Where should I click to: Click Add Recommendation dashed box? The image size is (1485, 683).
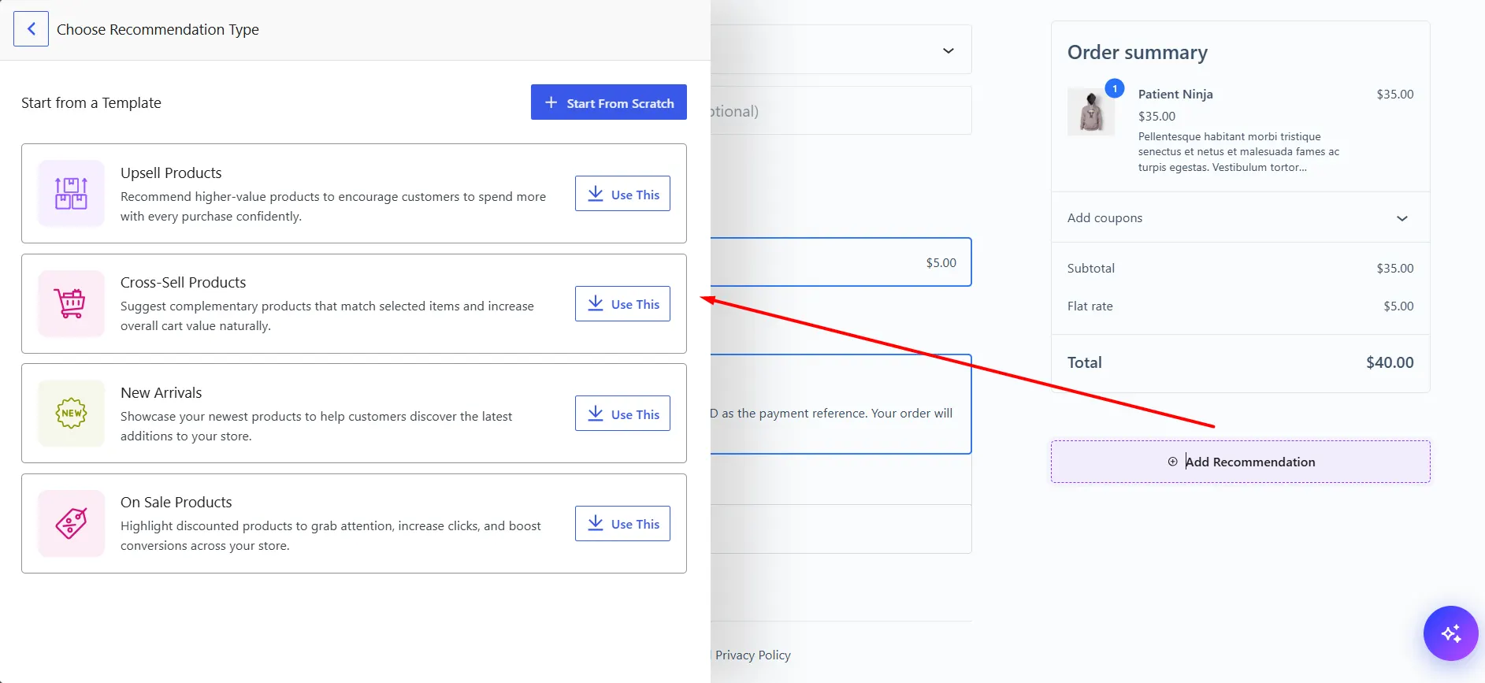(1240, 462)
